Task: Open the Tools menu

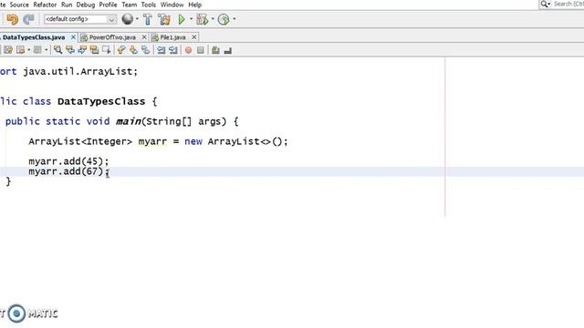Action: (148, 5)
